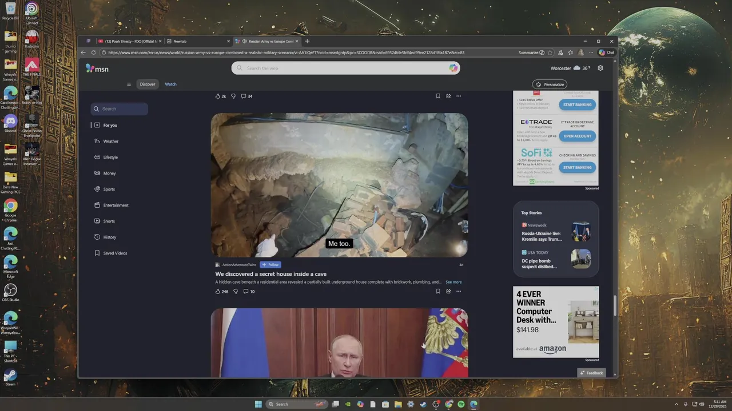Open the hamburger menu beside Discover
Screen dimensions: 732x411
click(129, 84)
